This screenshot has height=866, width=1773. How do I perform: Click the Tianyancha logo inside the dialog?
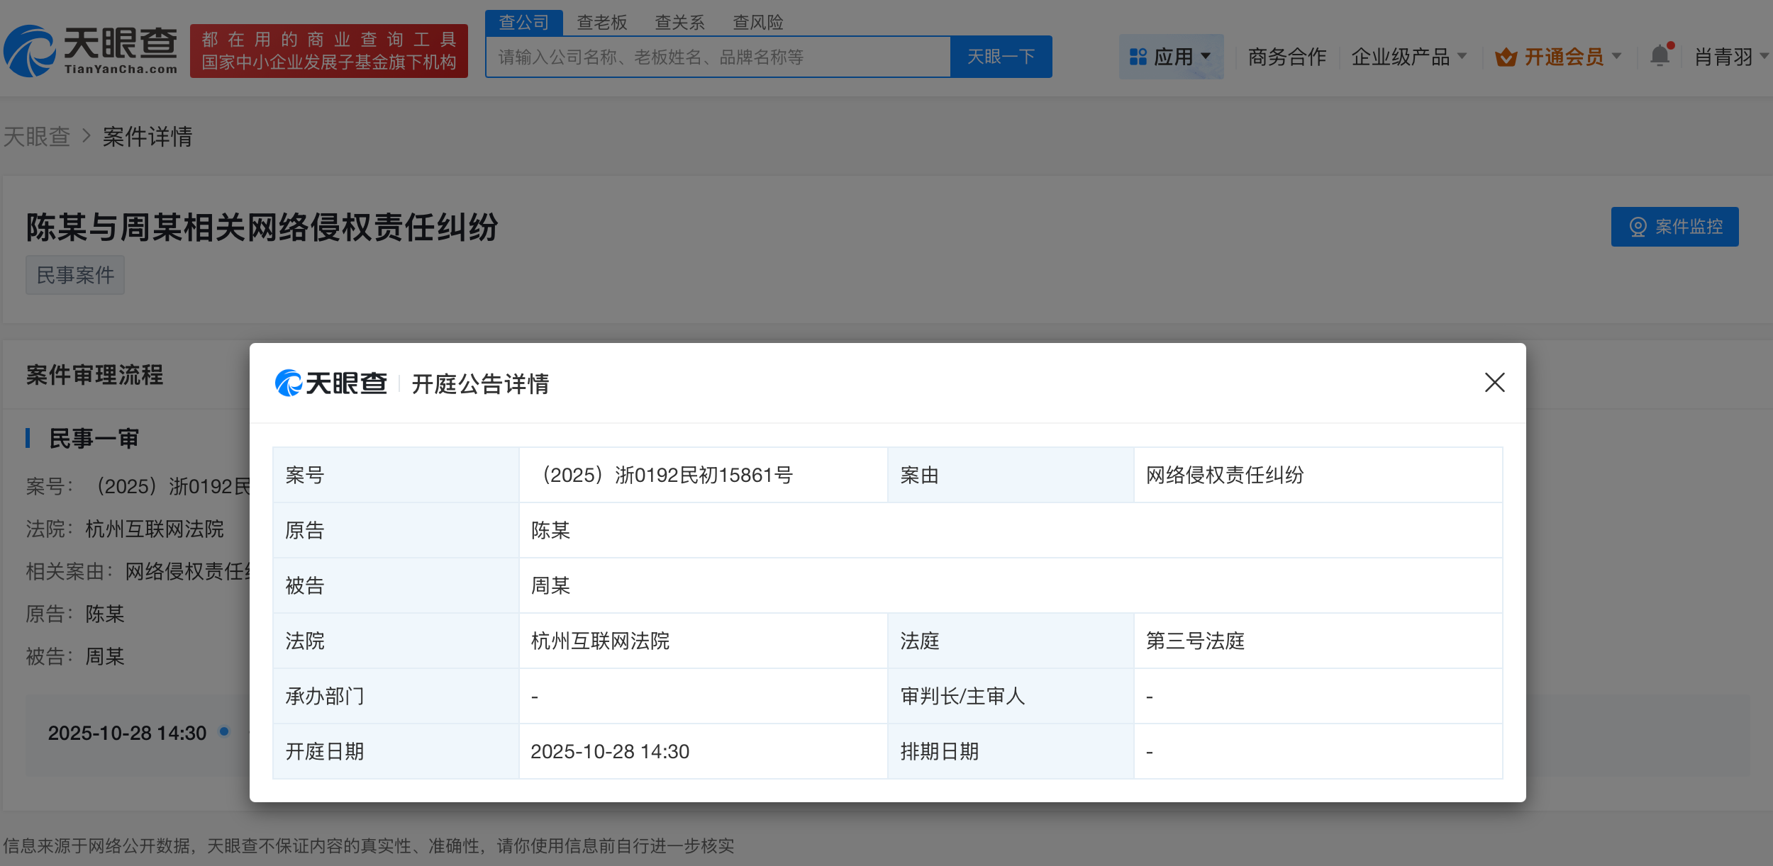click(330, 383)
